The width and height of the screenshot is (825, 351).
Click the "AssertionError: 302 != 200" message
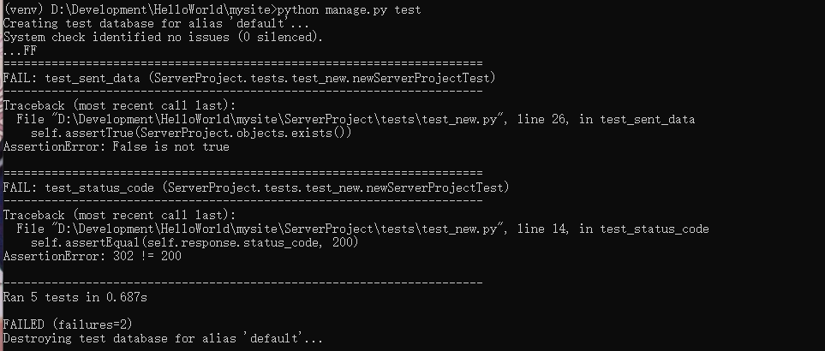point(92,256)
